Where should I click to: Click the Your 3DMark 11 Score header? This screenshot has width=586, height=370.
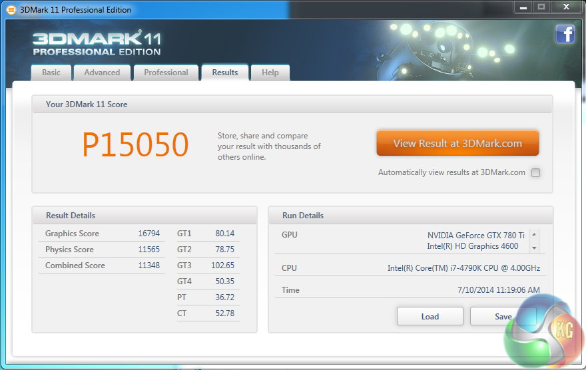[x=292, y=104]
